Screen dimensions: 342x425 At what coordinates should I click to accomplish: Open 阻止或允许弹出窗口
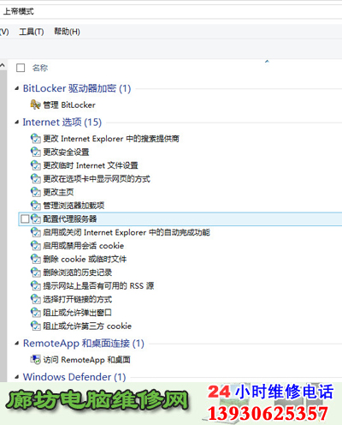tap(77, 313)
